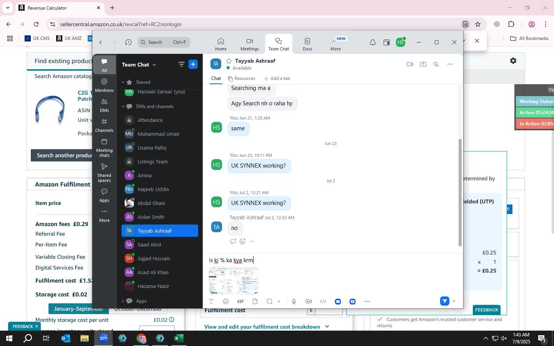
Task: Open DMs in the Zoom sidebar
Action: pos(104,105)
